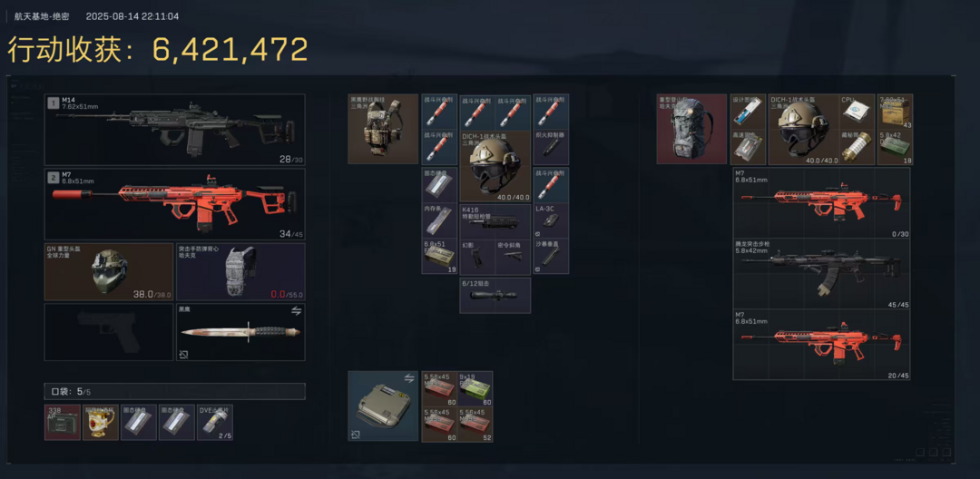Click the empty pistol slot
This screenshot has height=479, width=980.
point(109,332)
